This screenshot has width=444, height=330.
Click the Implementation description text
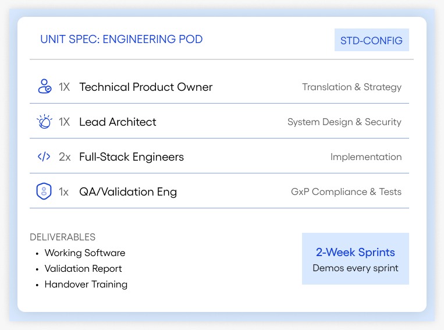(366, 157)
